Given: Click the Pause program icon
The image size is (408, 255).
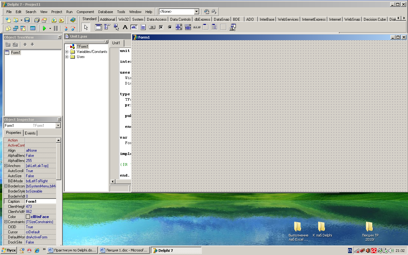Looking at the screenshot, I should tap(56, 28).
